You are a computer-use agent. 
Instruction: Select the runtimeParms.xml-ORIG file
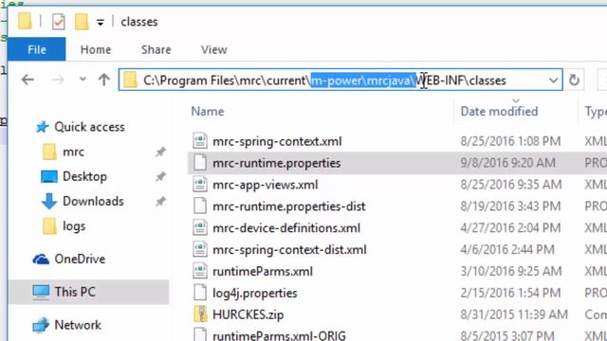[x=279, y=334]
